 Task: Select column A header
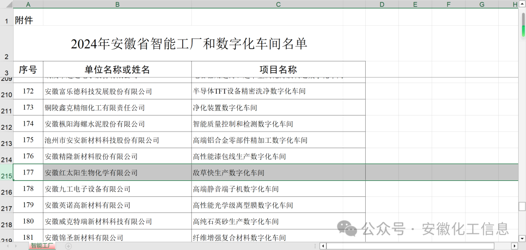pyautogui.click(x=28, y=4)
